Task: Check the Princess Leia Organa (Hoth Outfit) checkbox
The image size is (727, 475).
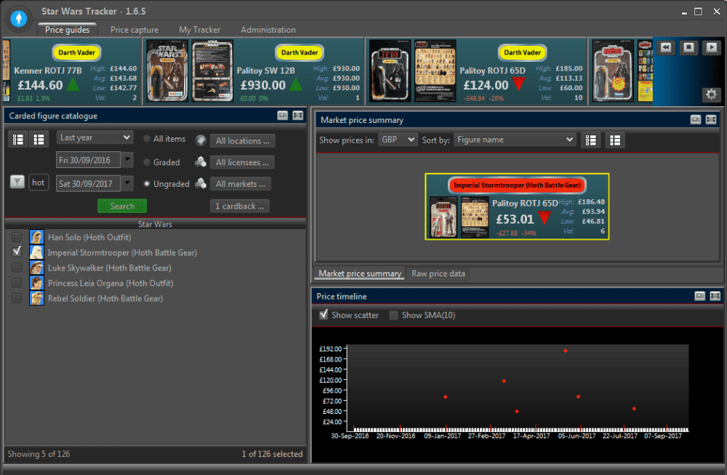Action: [x=17, y=283]
